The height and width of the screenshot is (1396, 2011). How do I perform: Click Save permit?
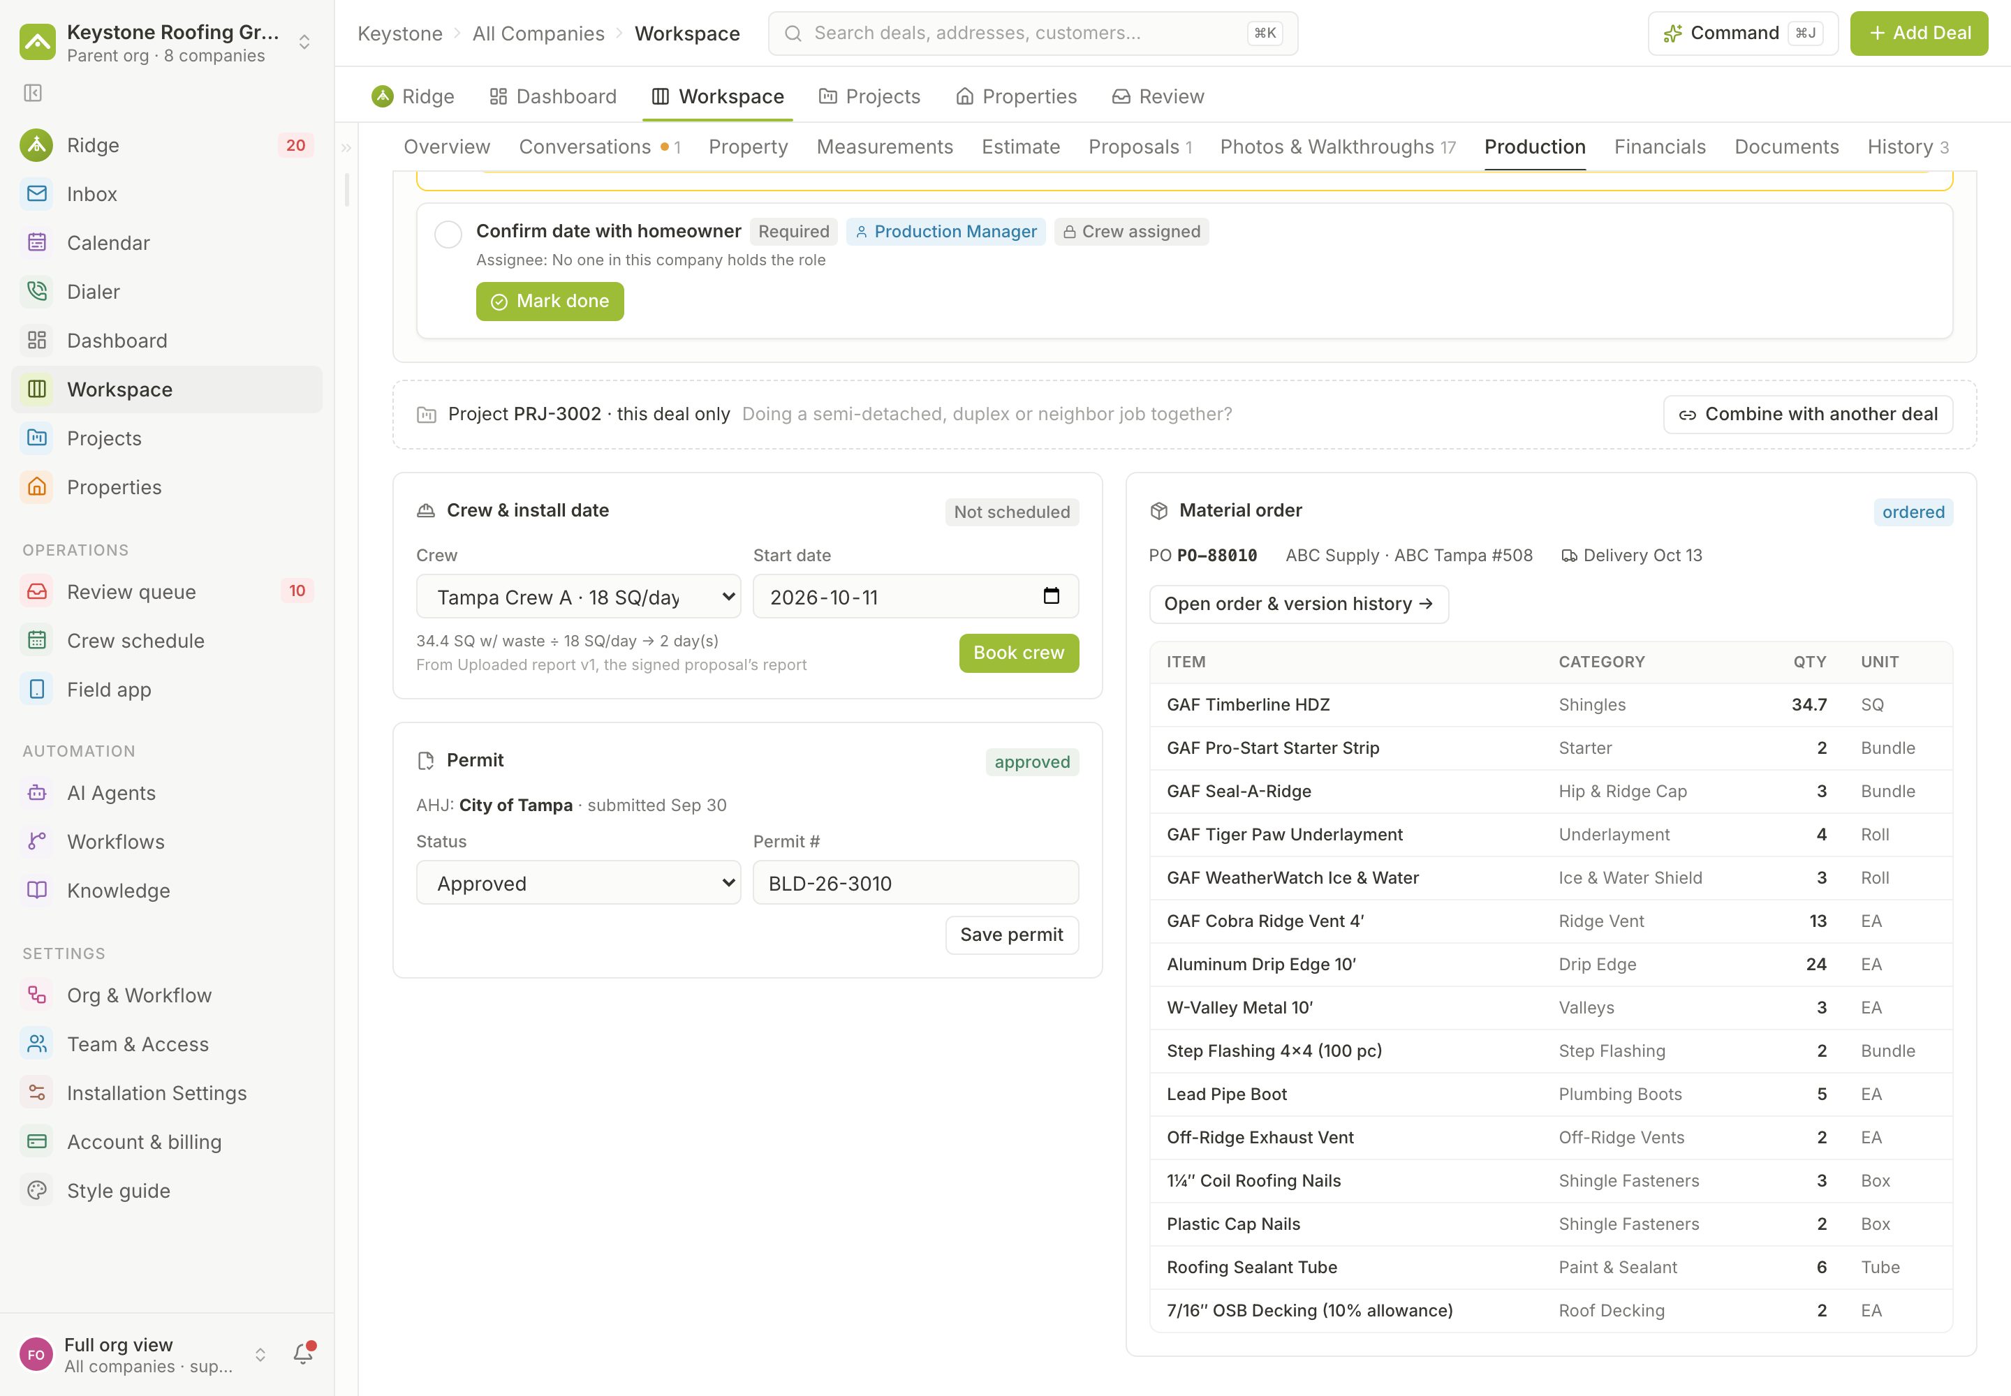(x=1012, y=935)
